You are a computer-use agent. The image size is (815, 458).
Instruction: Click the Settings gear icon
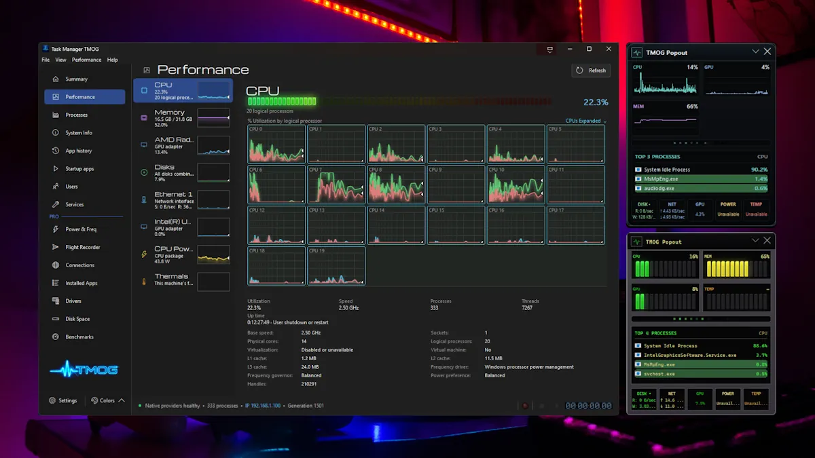(x=52, y=400)
